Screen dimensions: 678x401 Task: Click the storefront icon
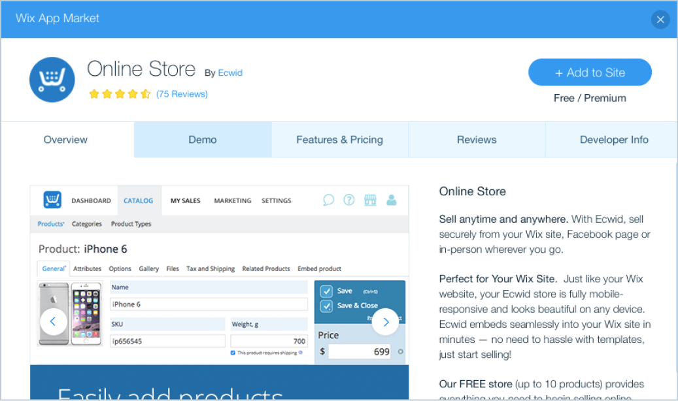pos(370,200)
